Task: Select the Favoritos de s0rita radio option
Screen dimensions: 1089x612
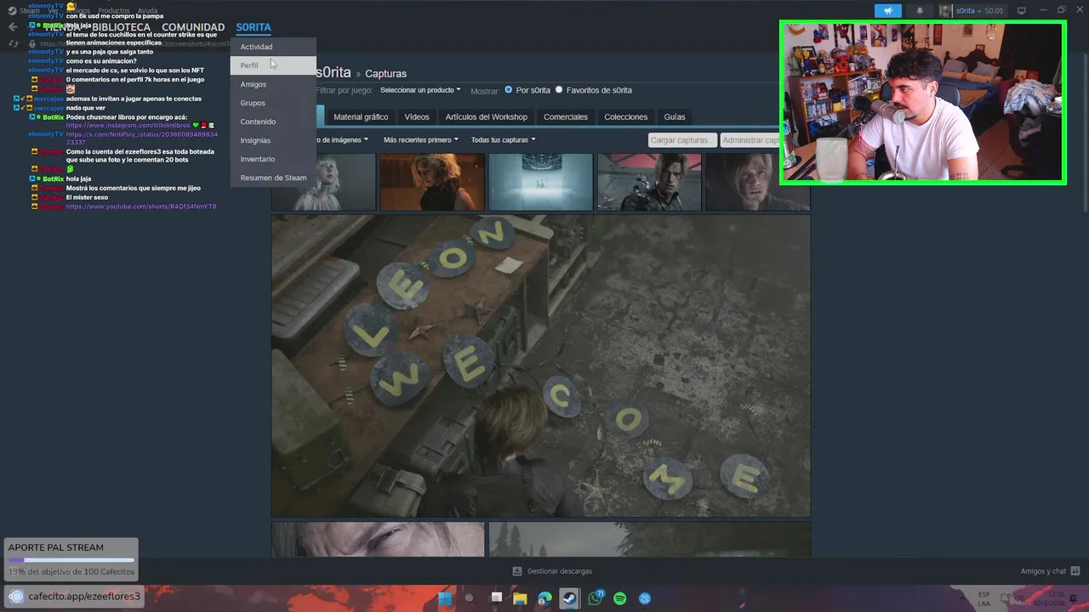Action: (x=559, y=89)
